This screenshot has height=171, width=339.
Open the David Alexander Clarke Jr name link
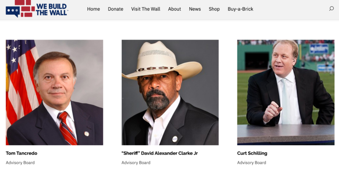[x=159, y=153]
